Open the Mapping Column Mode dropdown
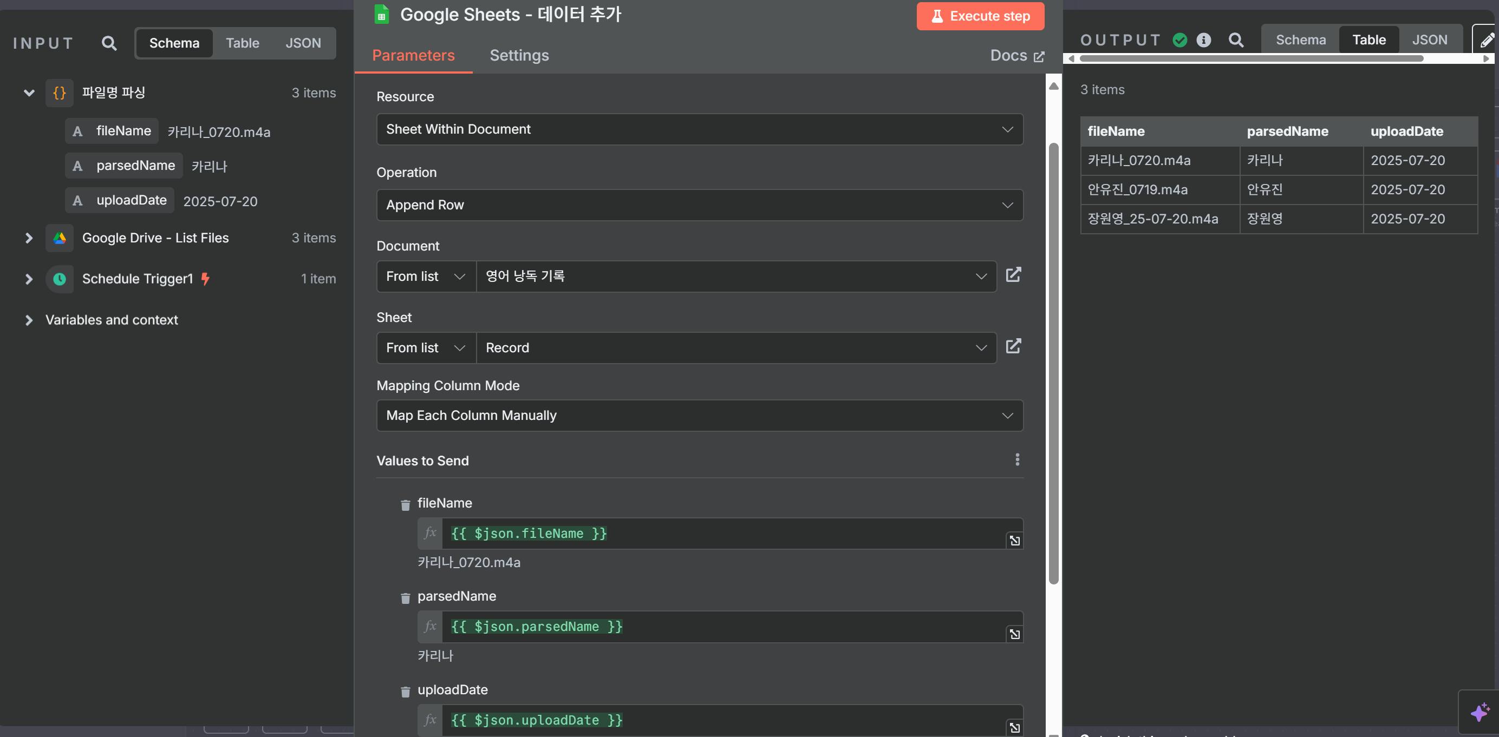Screen dimensions: 1499x737 tap(700, 415)
